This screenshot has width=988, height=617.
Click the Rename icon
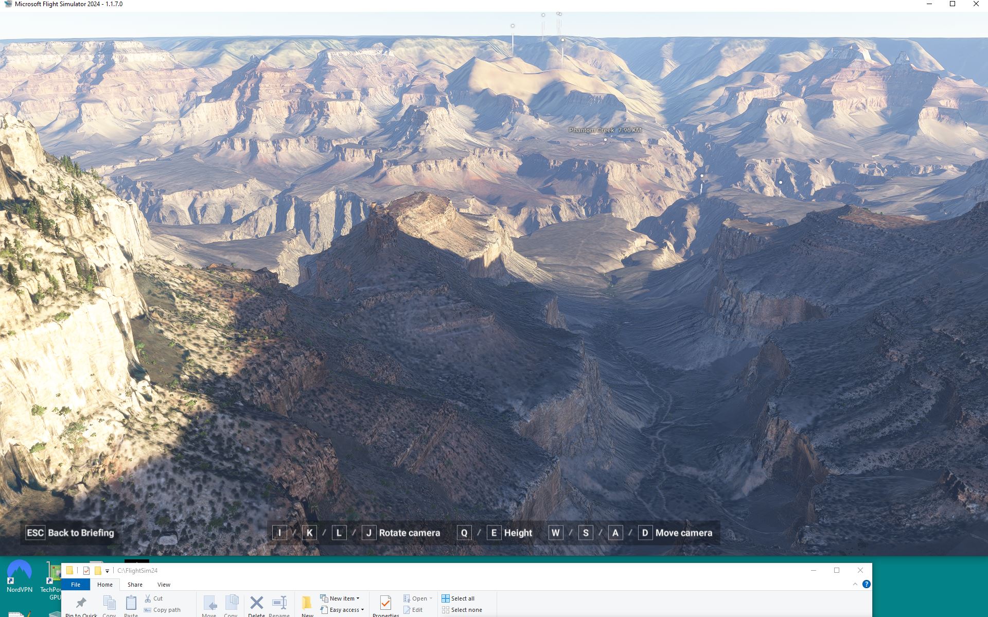279,603
